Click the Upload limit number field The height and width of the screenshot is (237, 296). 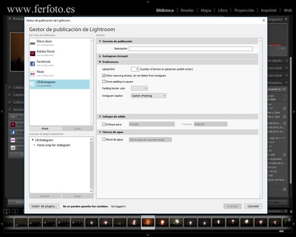[x=135, y=69]
